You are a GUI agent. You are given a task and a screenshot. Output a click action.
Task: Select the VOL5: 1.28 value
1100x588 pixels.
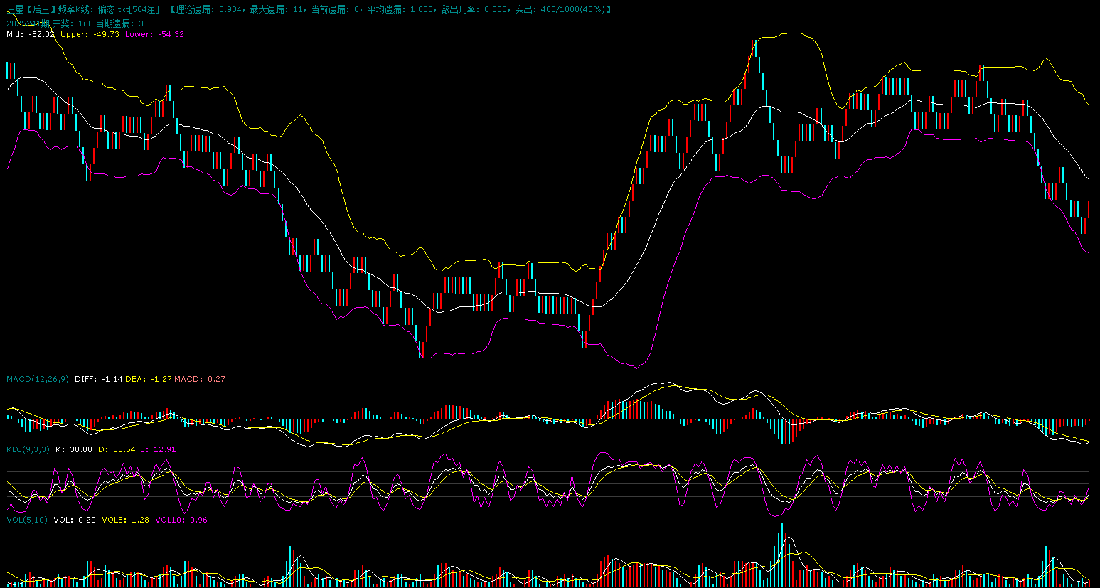[x=125, y=520]
